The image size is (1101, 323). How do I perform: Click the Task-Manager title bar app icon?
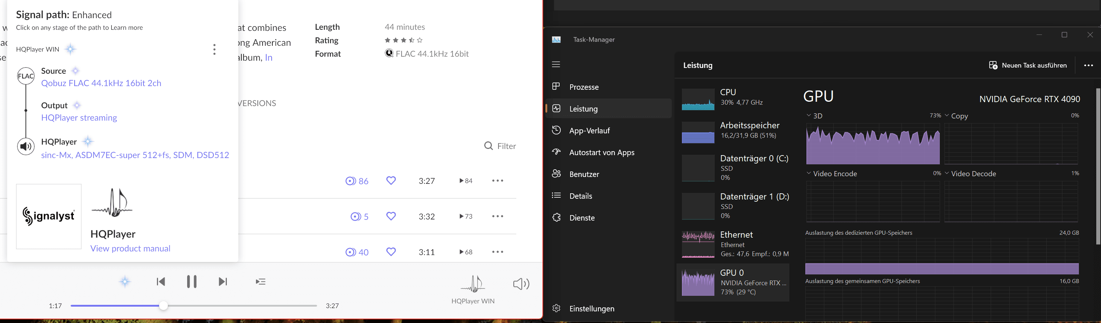(x=556, y=40)
